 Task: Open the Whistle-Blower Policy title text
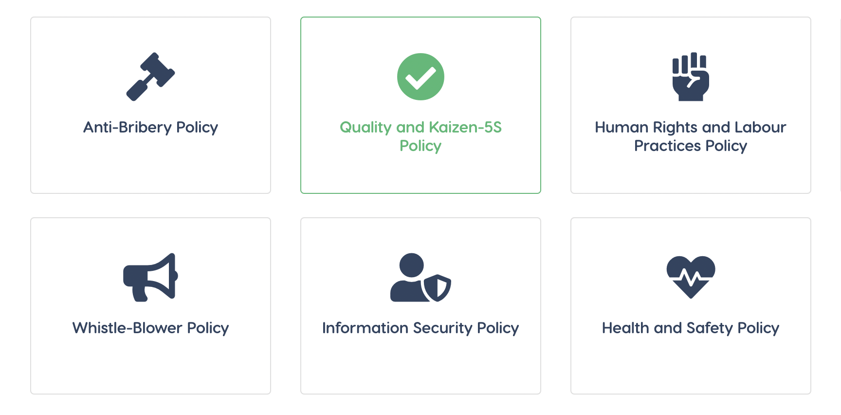pyautogui.click(x=150, y=328)
